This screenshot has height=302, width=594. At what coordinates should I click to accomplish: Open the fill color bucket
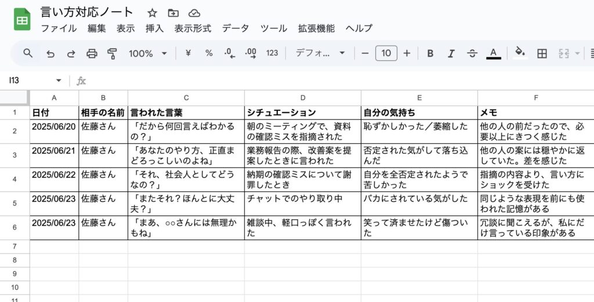point(520,53)
